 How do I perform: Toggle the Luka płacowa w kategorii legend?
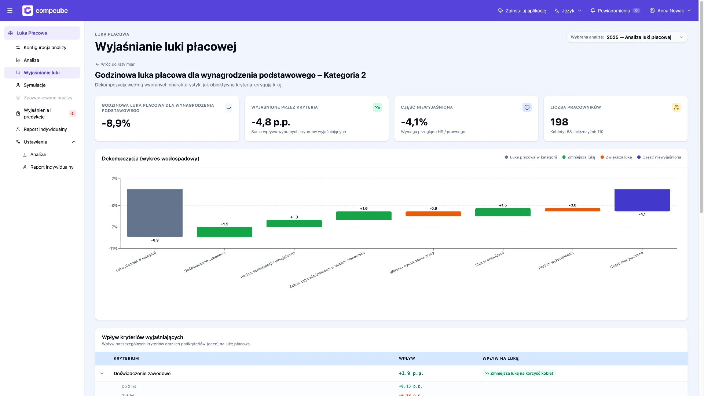tap(531, 157)
